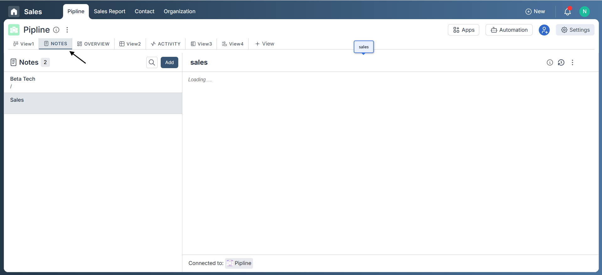Open the Sales Report tab
The image size is (602, 275).
tap(110, 12)
